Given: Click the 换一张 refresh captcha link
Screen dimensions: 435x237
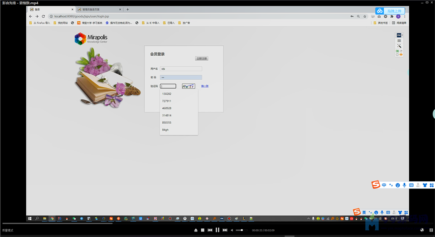Looking at the screenshot, I should click(x=205, y=86).
